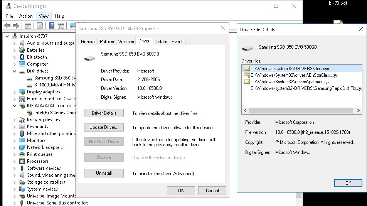This screenshot has width=367, height=206.
Task: Click the Scan for hardware changes icon
Action: [72, 25]
